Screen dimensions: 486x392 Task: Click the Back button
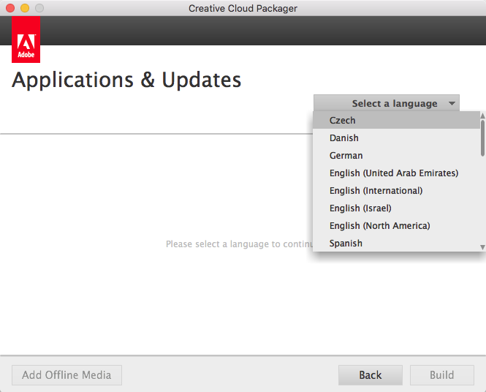(371, 375)
